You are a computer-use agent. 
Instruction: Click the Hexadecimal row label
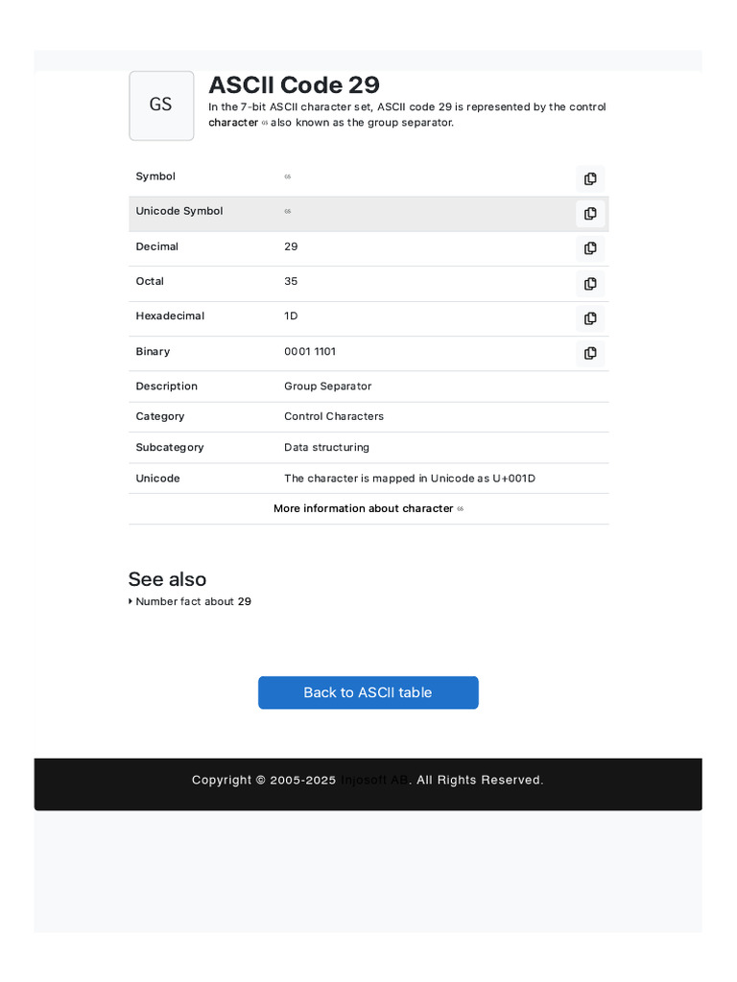(x=170, y=316)
